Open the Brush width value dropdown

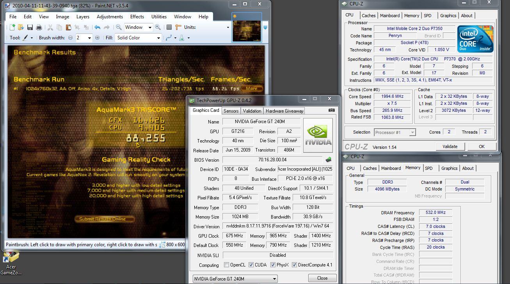[89, 38]
